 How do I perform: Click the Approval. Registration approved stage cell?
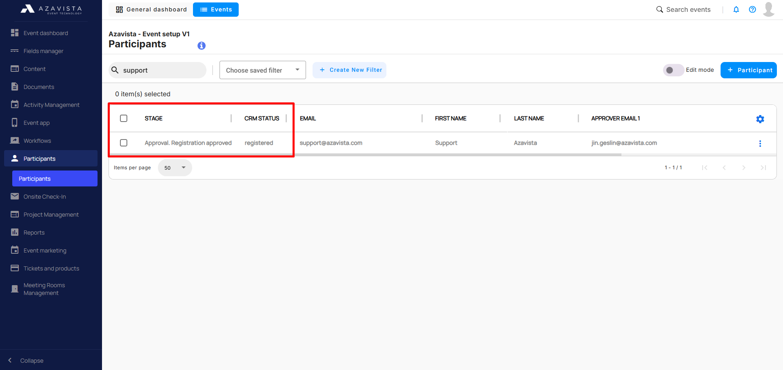[188, 143]
